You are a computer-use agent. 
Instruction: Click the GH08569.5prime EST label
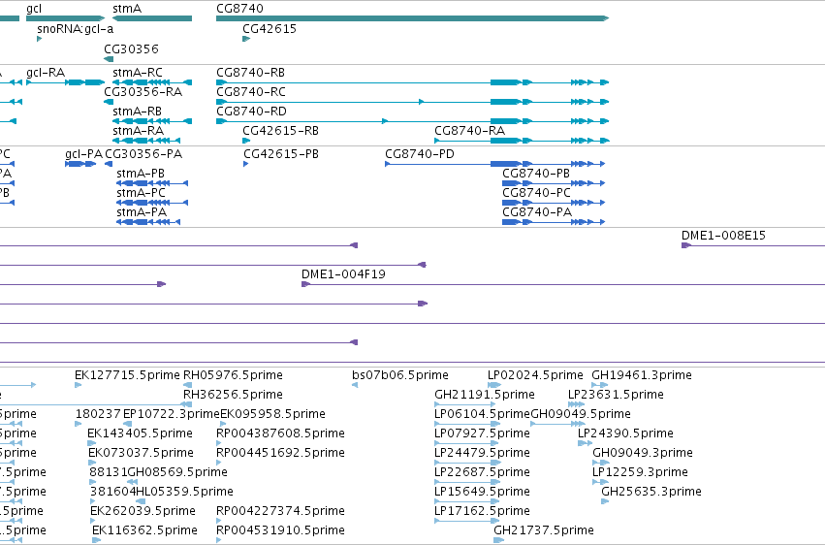pos(177,472)
